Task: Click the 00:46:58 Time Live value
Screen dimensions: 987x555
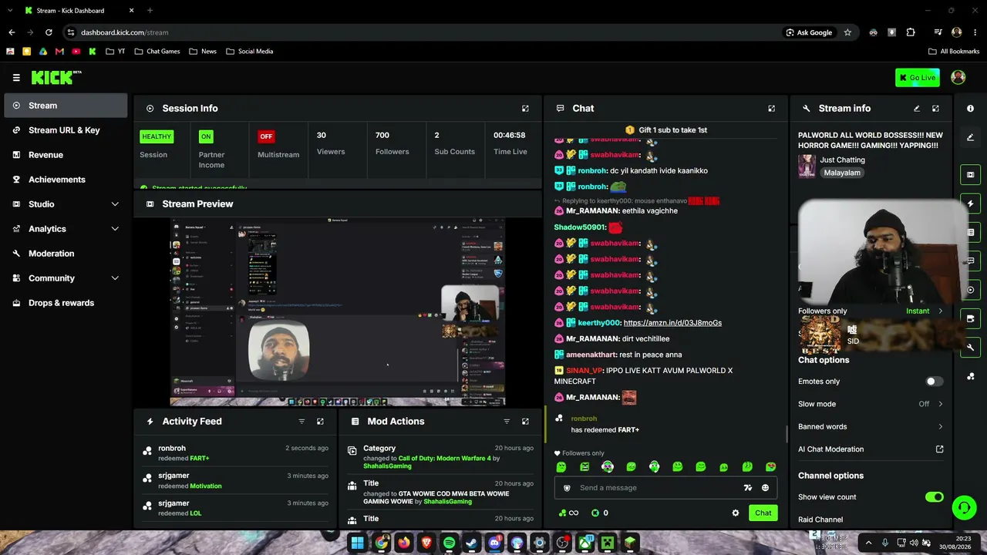Action: [x=510, y=136]
